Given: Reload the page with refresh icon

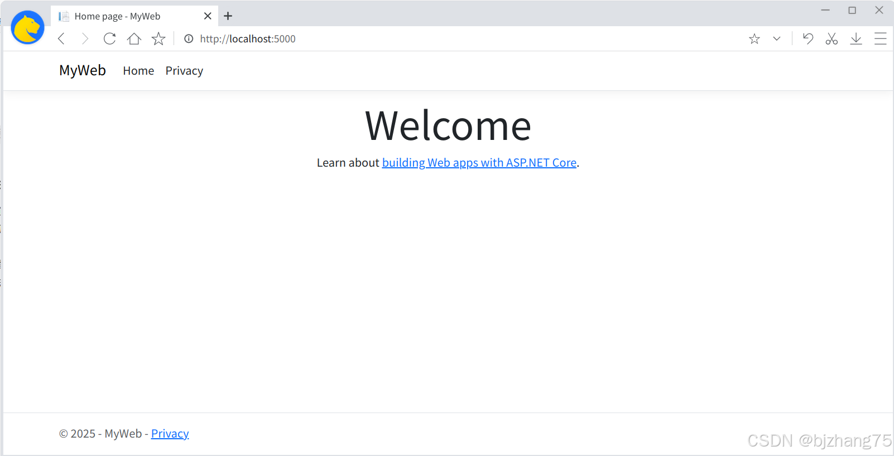Looking at the screenshot, I should point(109,38).
